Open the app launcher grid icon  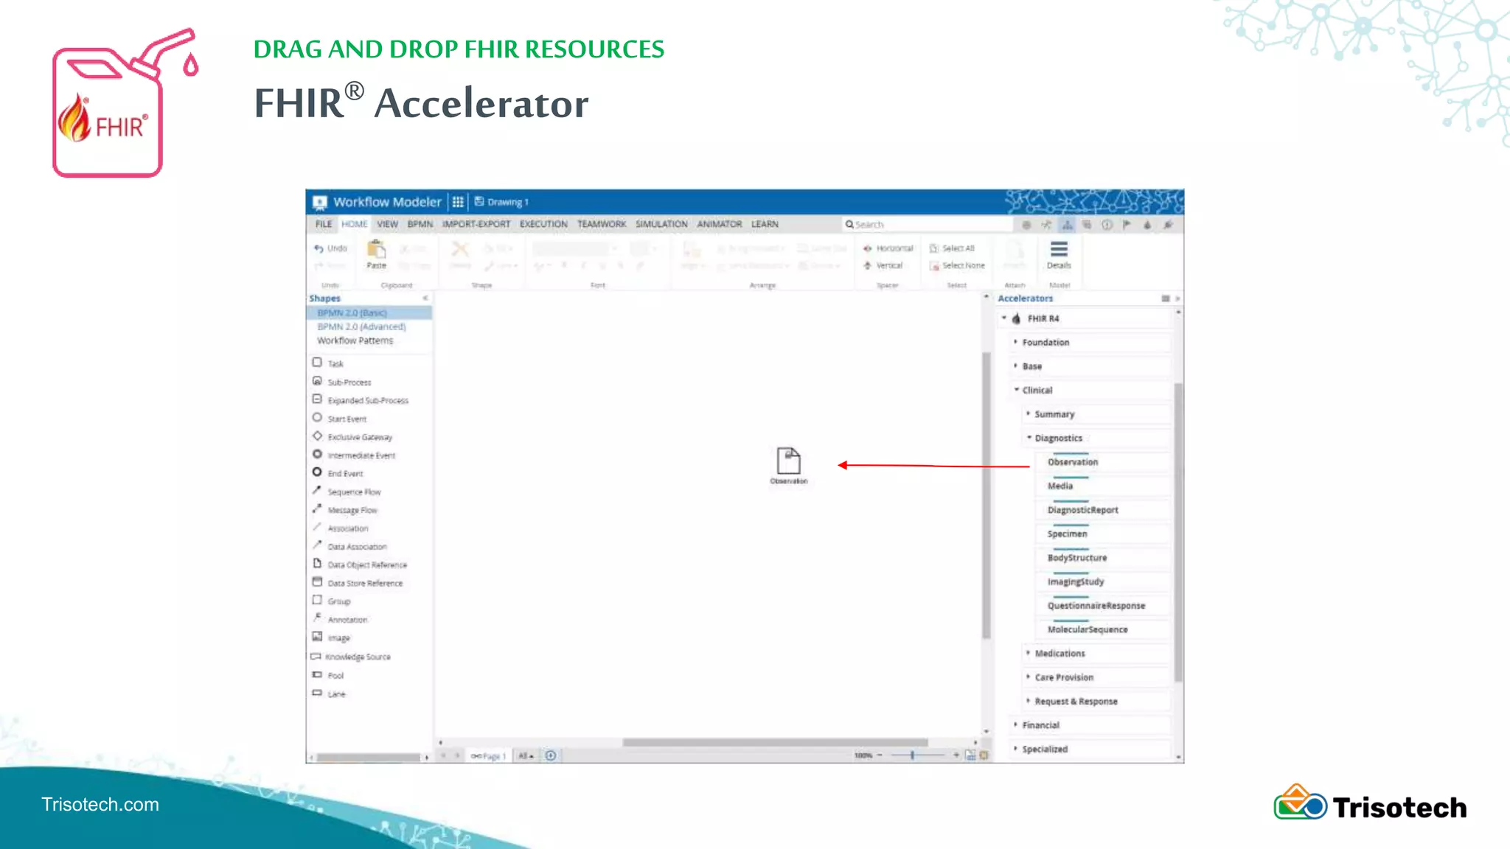coord(458,202)
